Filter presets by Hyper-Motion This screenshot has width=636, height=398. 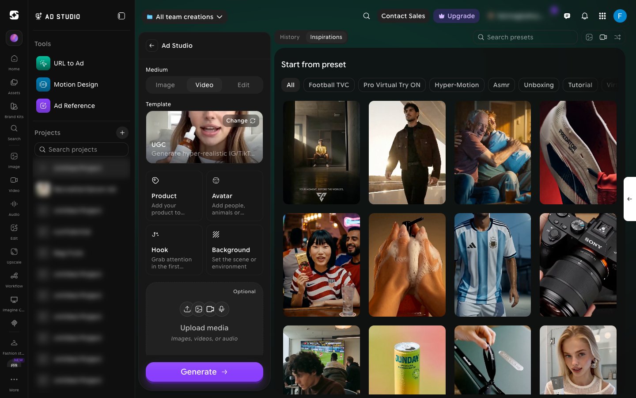click(x=457, y=85)
